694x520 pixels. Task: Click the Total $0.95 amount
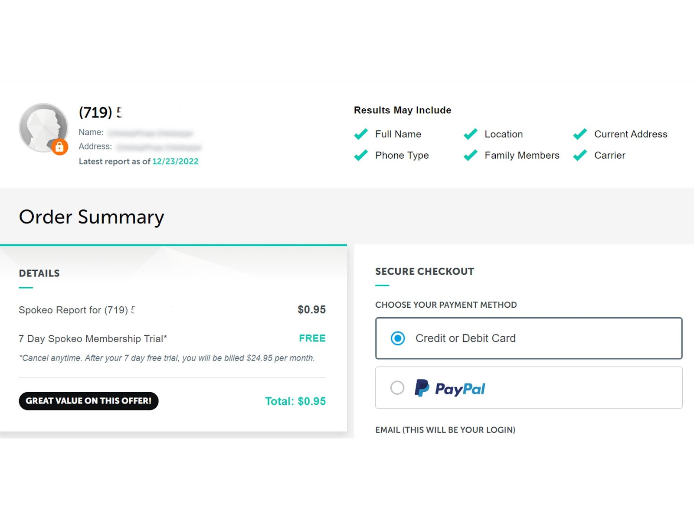(x=295, y=401)
